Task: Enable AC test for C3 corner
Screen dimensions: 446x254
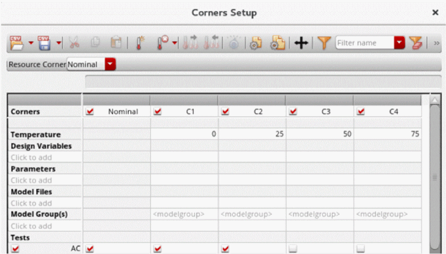Action: click(x=293, y=249)
